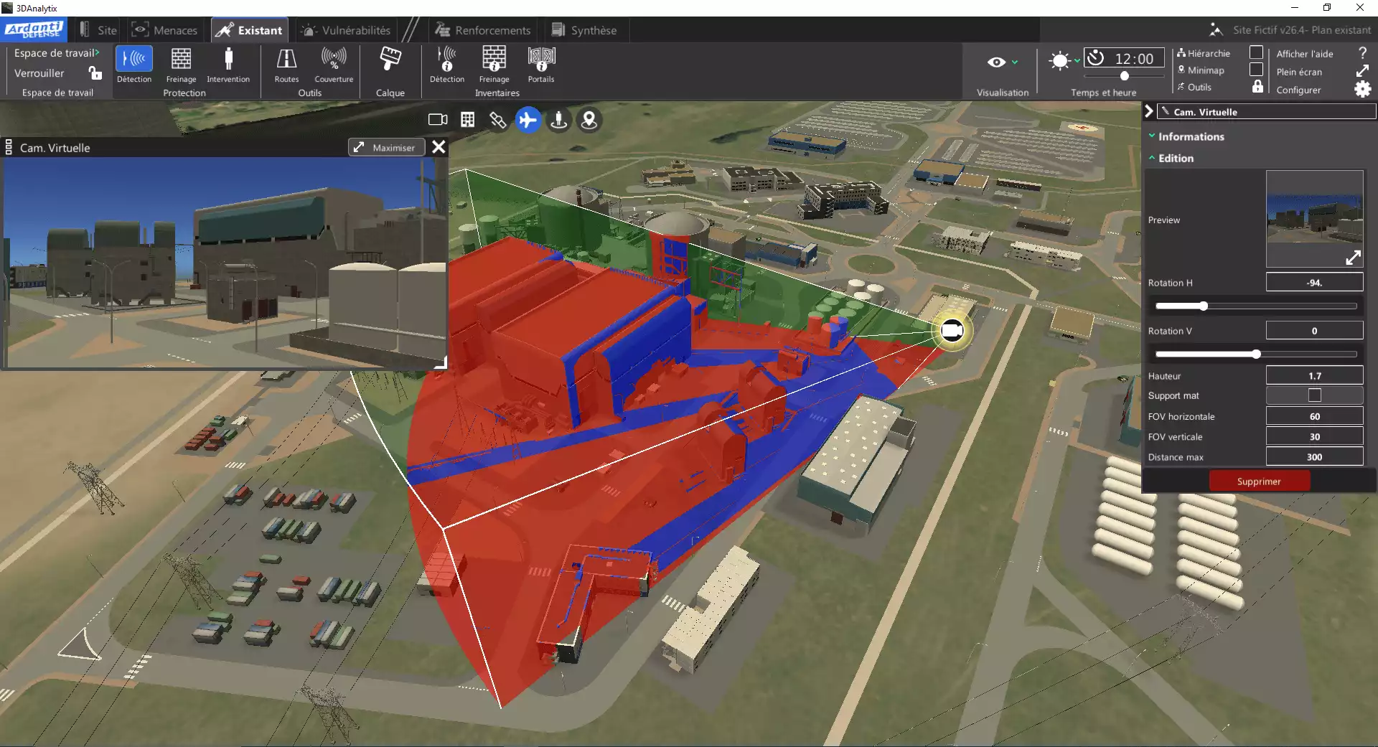Switch to satellite view mode
The width and height of the screenshot is (1378, 747).
coord(497,120)
